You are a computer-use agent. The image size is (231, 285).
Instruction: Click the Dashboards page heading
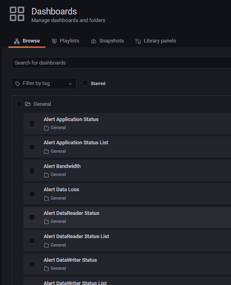click(54, 12)
